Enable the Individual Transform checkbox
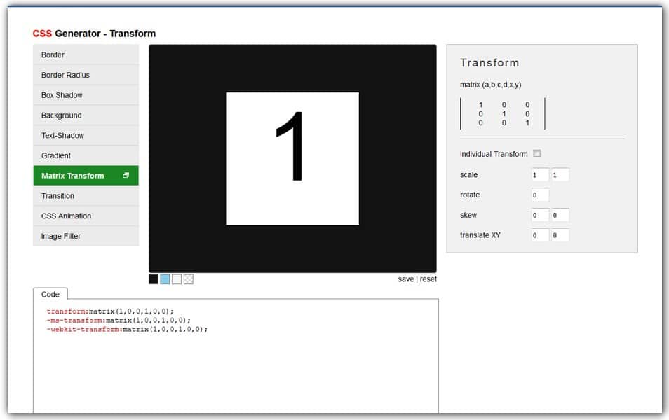 click(537, 154)
